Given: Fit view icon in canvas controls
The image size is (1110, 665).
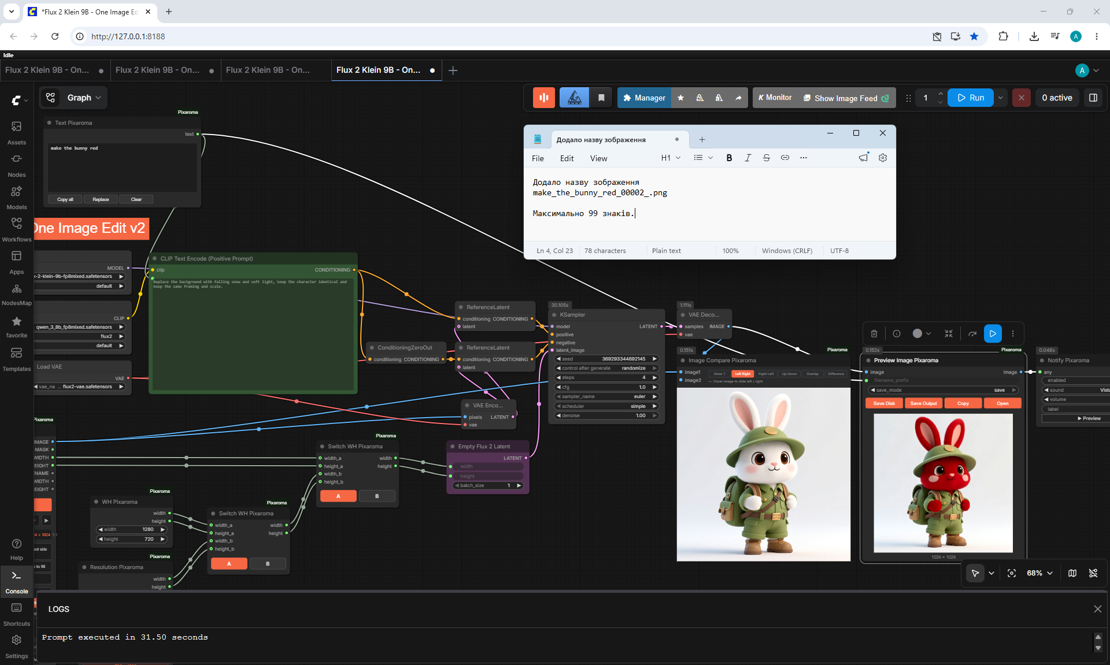Looking at the screenshot, I should click(x=1012, y=573).
